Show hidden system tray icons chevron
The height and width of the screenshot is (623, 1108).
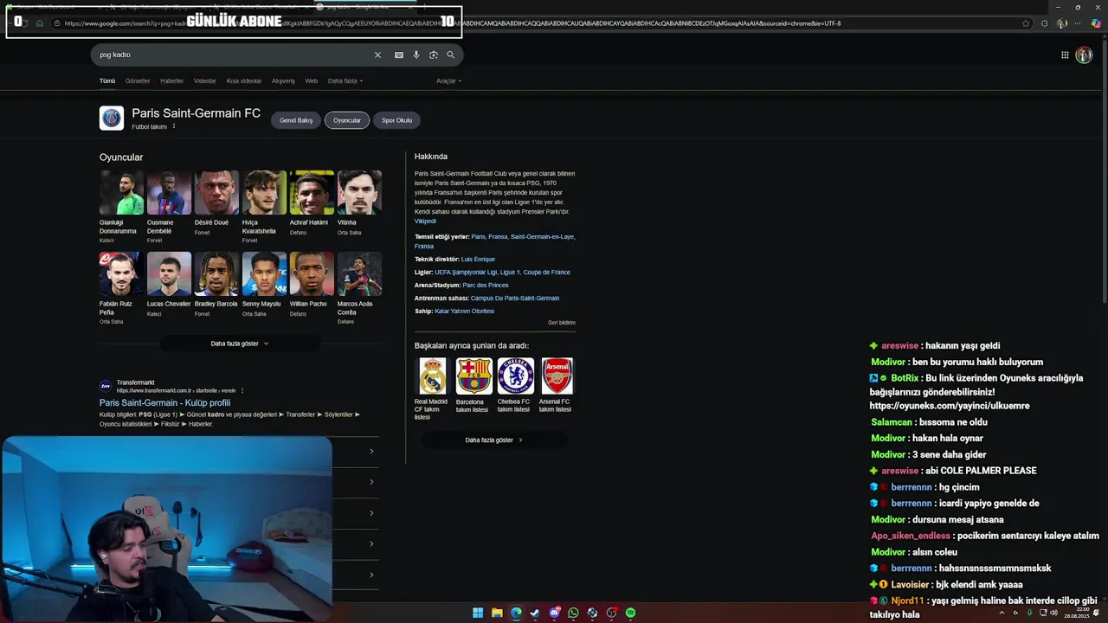[1002, 613]
